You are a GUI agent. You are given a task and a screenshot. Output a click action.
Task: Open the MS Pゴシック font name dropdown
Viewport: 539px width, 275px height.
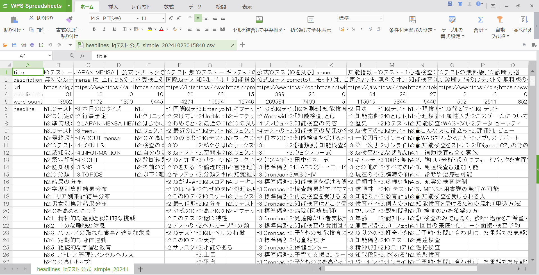click(138, 19)
